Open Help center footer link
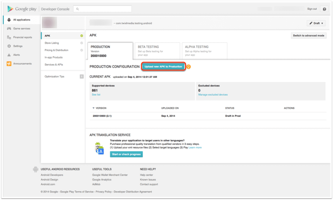 147,175
